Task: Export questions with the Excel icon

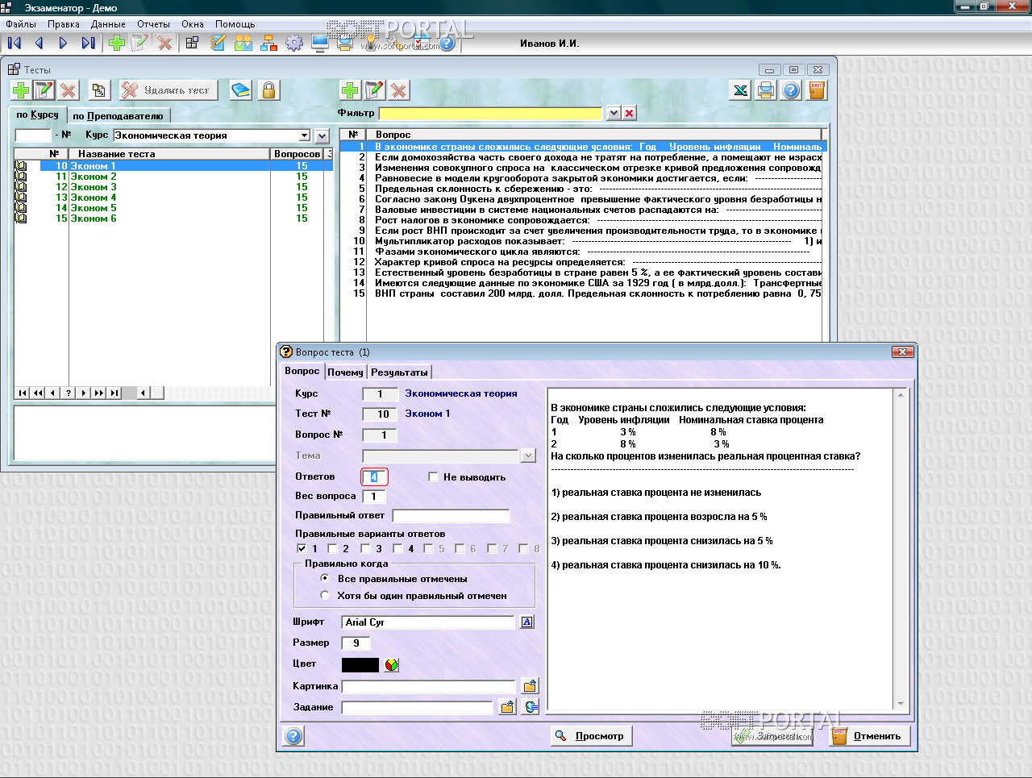Action: [740, 90]
